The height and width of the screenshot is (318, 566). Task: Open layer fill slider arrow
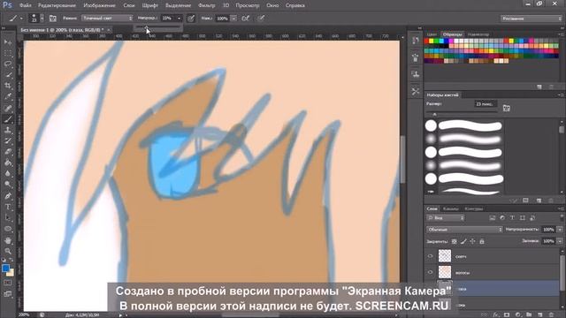(x=560, y=241)
